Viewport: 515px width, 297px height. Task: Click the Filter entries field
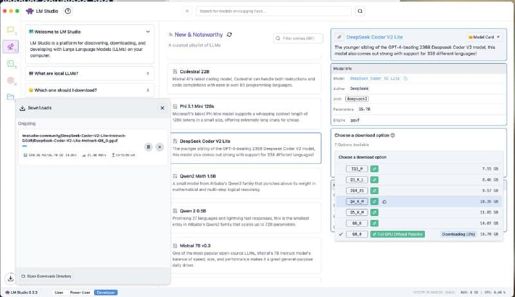click(x=298, y=39)
